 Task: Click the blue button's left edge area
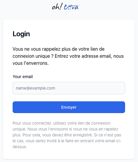tap(16, 107)
